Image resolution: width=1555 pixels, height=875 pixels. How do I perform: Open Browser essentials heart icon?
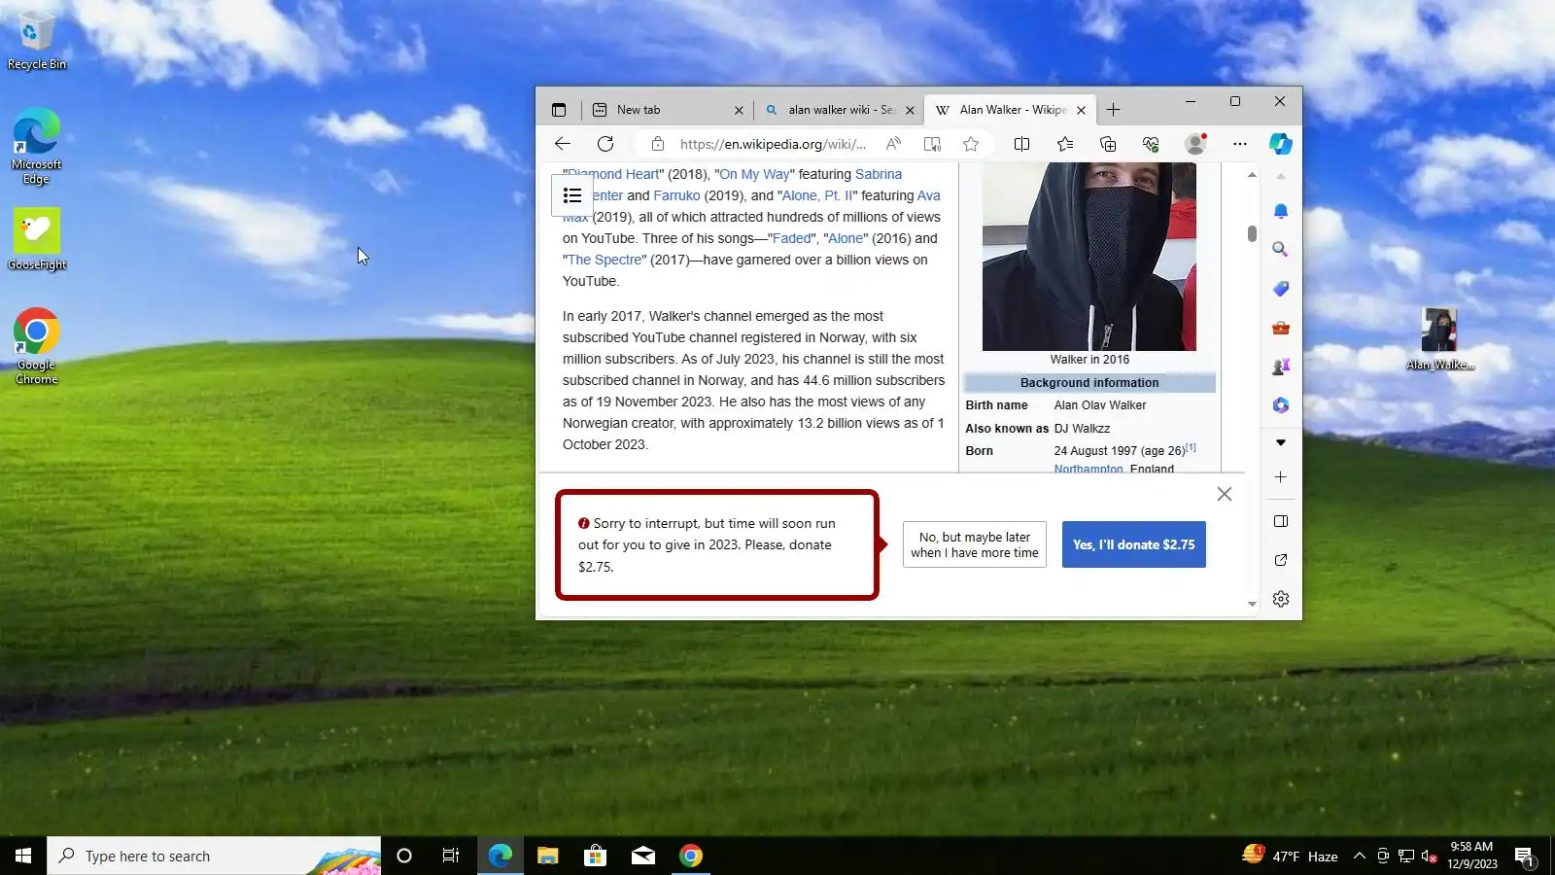tap(1151, 144)
